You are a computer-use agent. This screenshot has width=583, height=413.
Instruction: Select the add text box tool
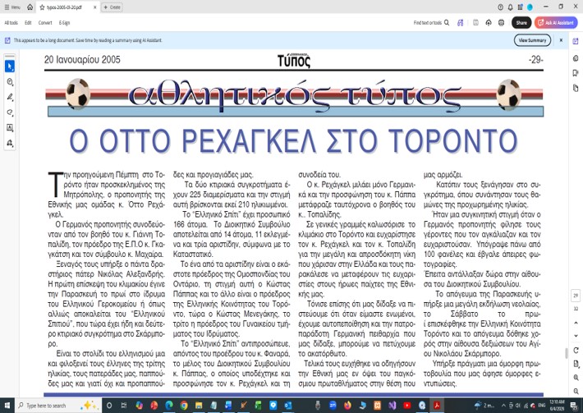tap(10, 128)
